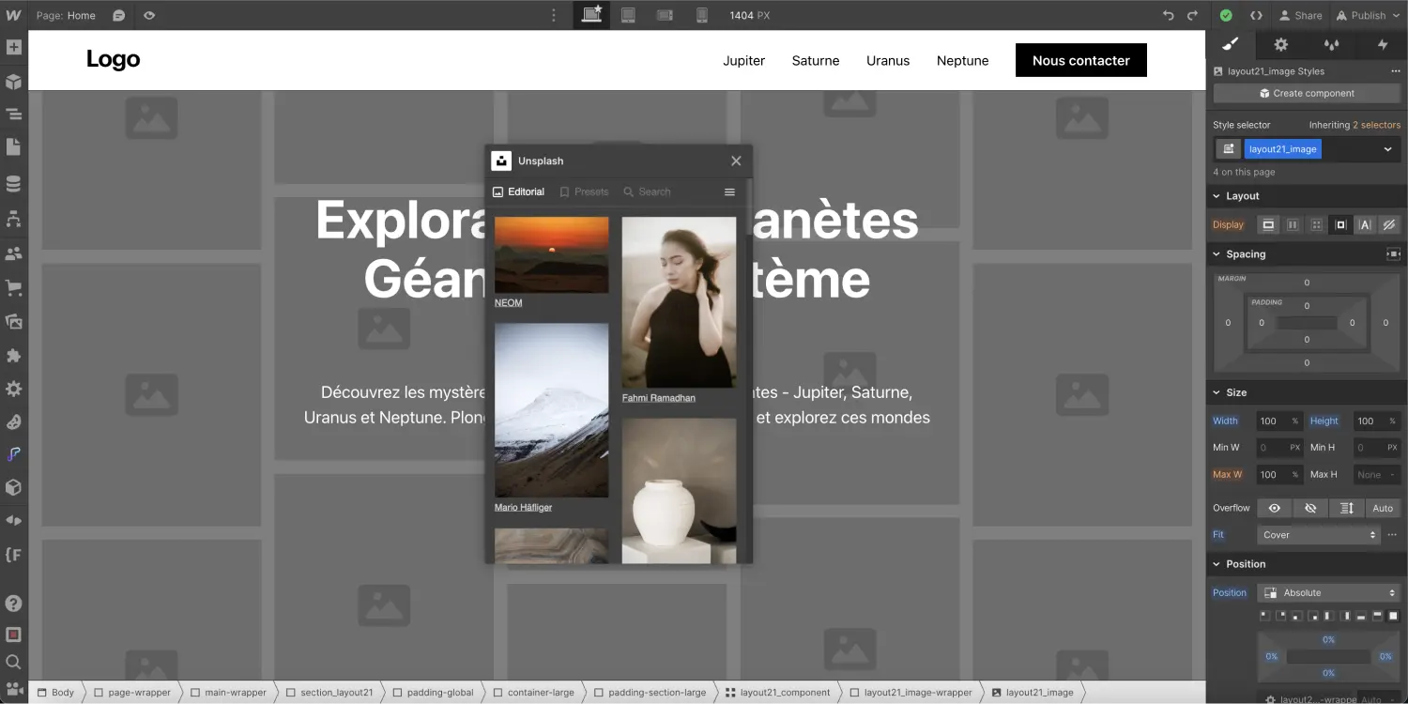
Task: Open the Pages panel
Action: click(x=13, y=148)
